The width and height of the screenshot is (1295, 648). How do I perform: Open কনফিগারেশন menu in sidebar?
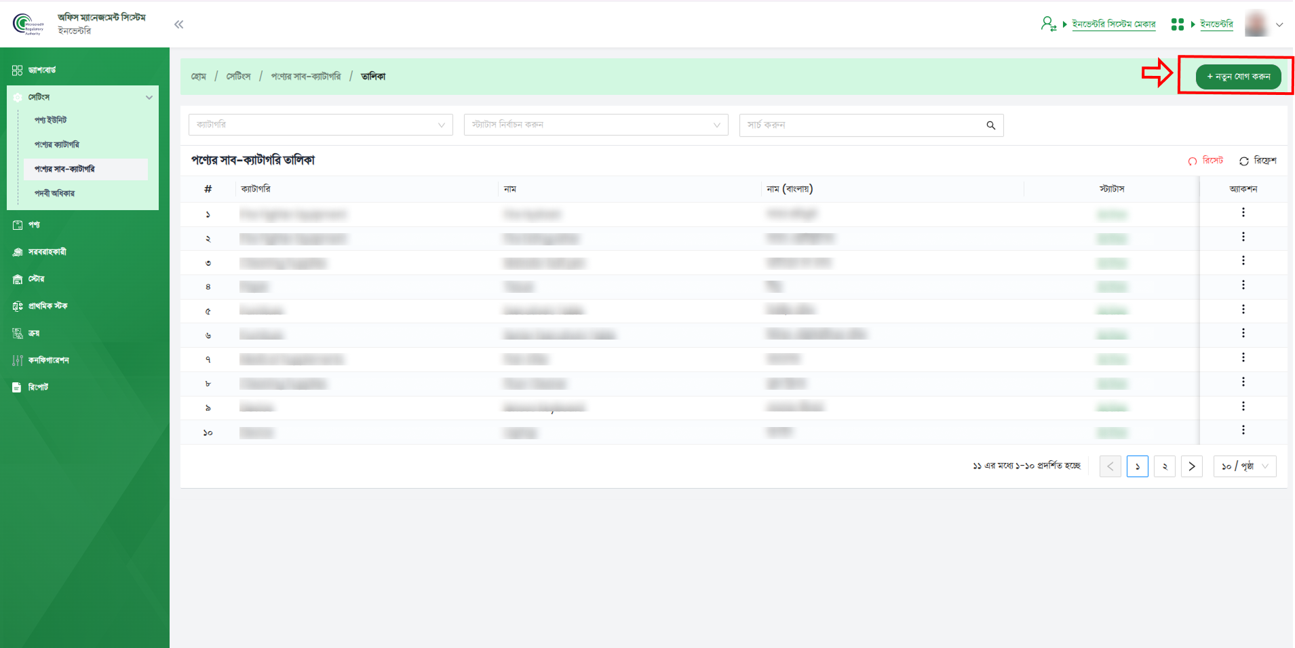(x=48, y=360)
